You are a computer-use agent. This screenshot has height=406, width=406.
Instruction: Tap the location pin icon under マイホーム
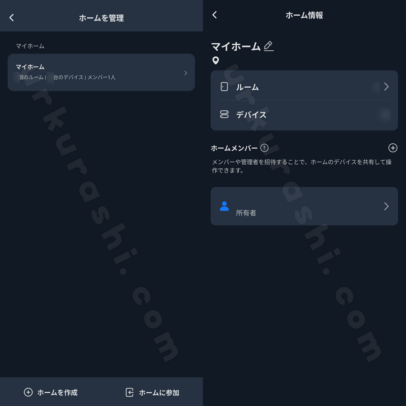(215, 60)
